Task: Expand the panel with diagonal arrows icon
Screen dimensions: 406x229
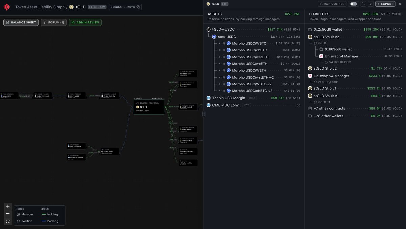Action: (x=363, y=4)
